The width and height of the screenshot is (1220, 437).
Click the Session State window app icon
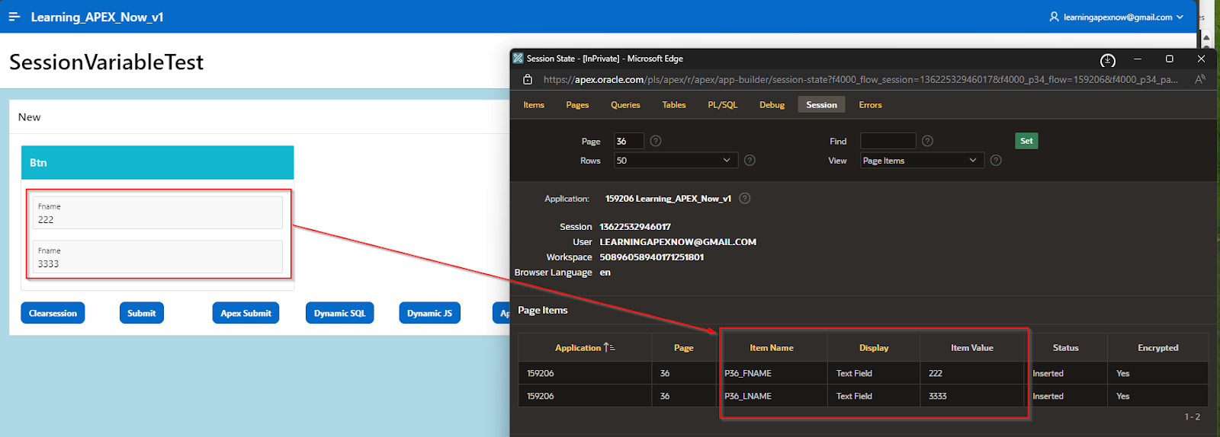pos(518,59)
